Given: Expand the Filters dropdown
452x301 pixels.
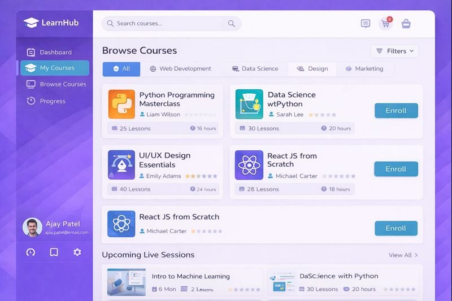Looking at the screenshot, I should [x=395, y=51].
